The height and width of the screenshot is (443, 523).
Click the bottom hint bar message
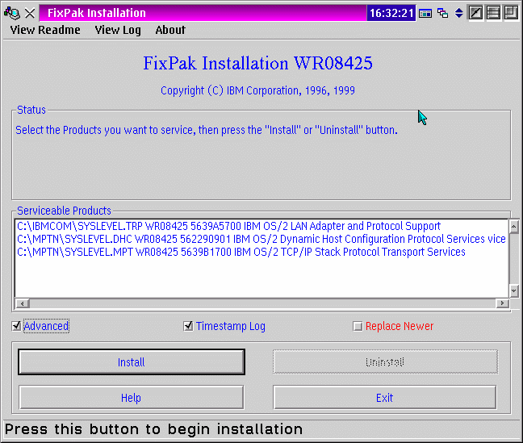pyautogui.click(x=154, y=429)
